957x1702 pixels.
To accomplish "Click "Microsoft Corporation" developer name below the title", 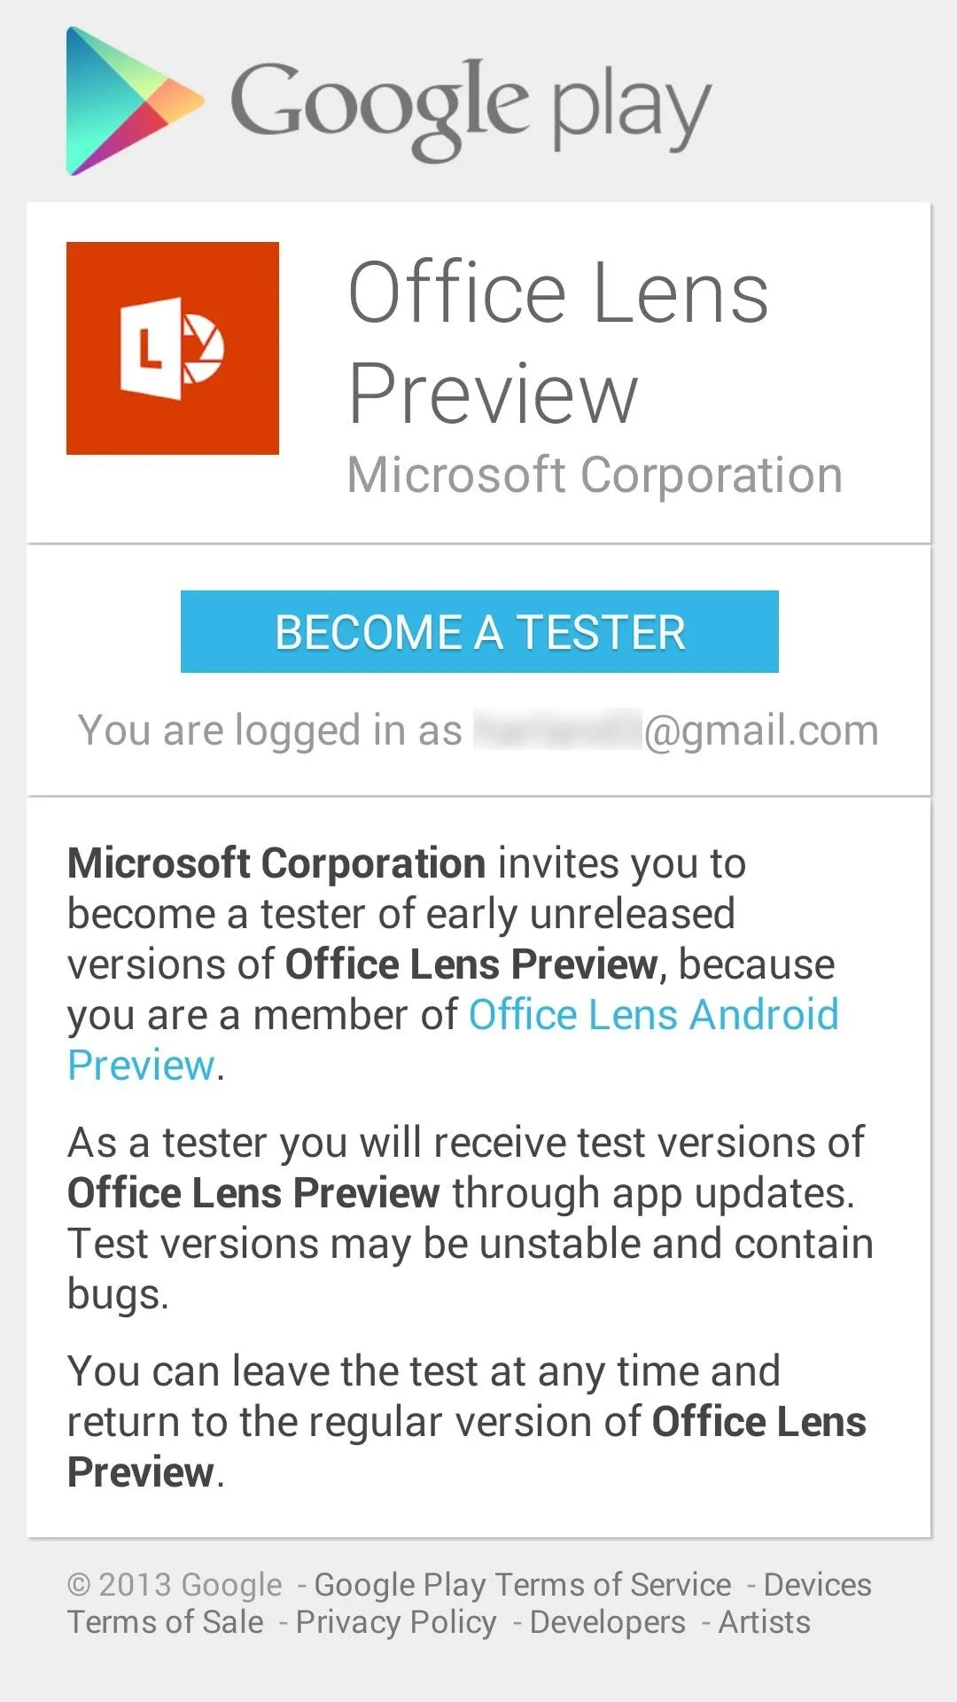I will (x=595, y=474).
